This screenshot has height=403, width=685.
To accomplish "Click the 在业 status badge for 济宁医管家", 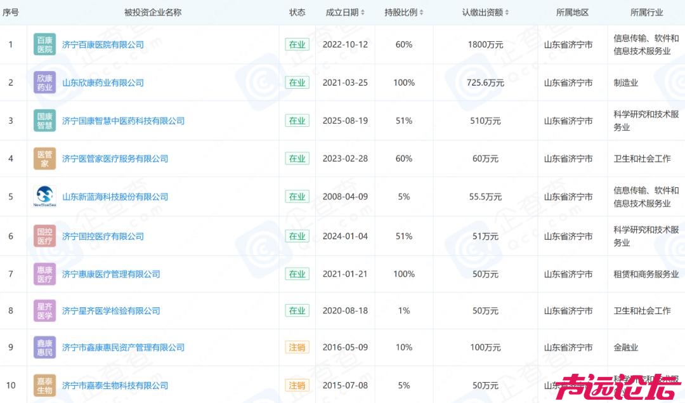I will coord(297,159).
